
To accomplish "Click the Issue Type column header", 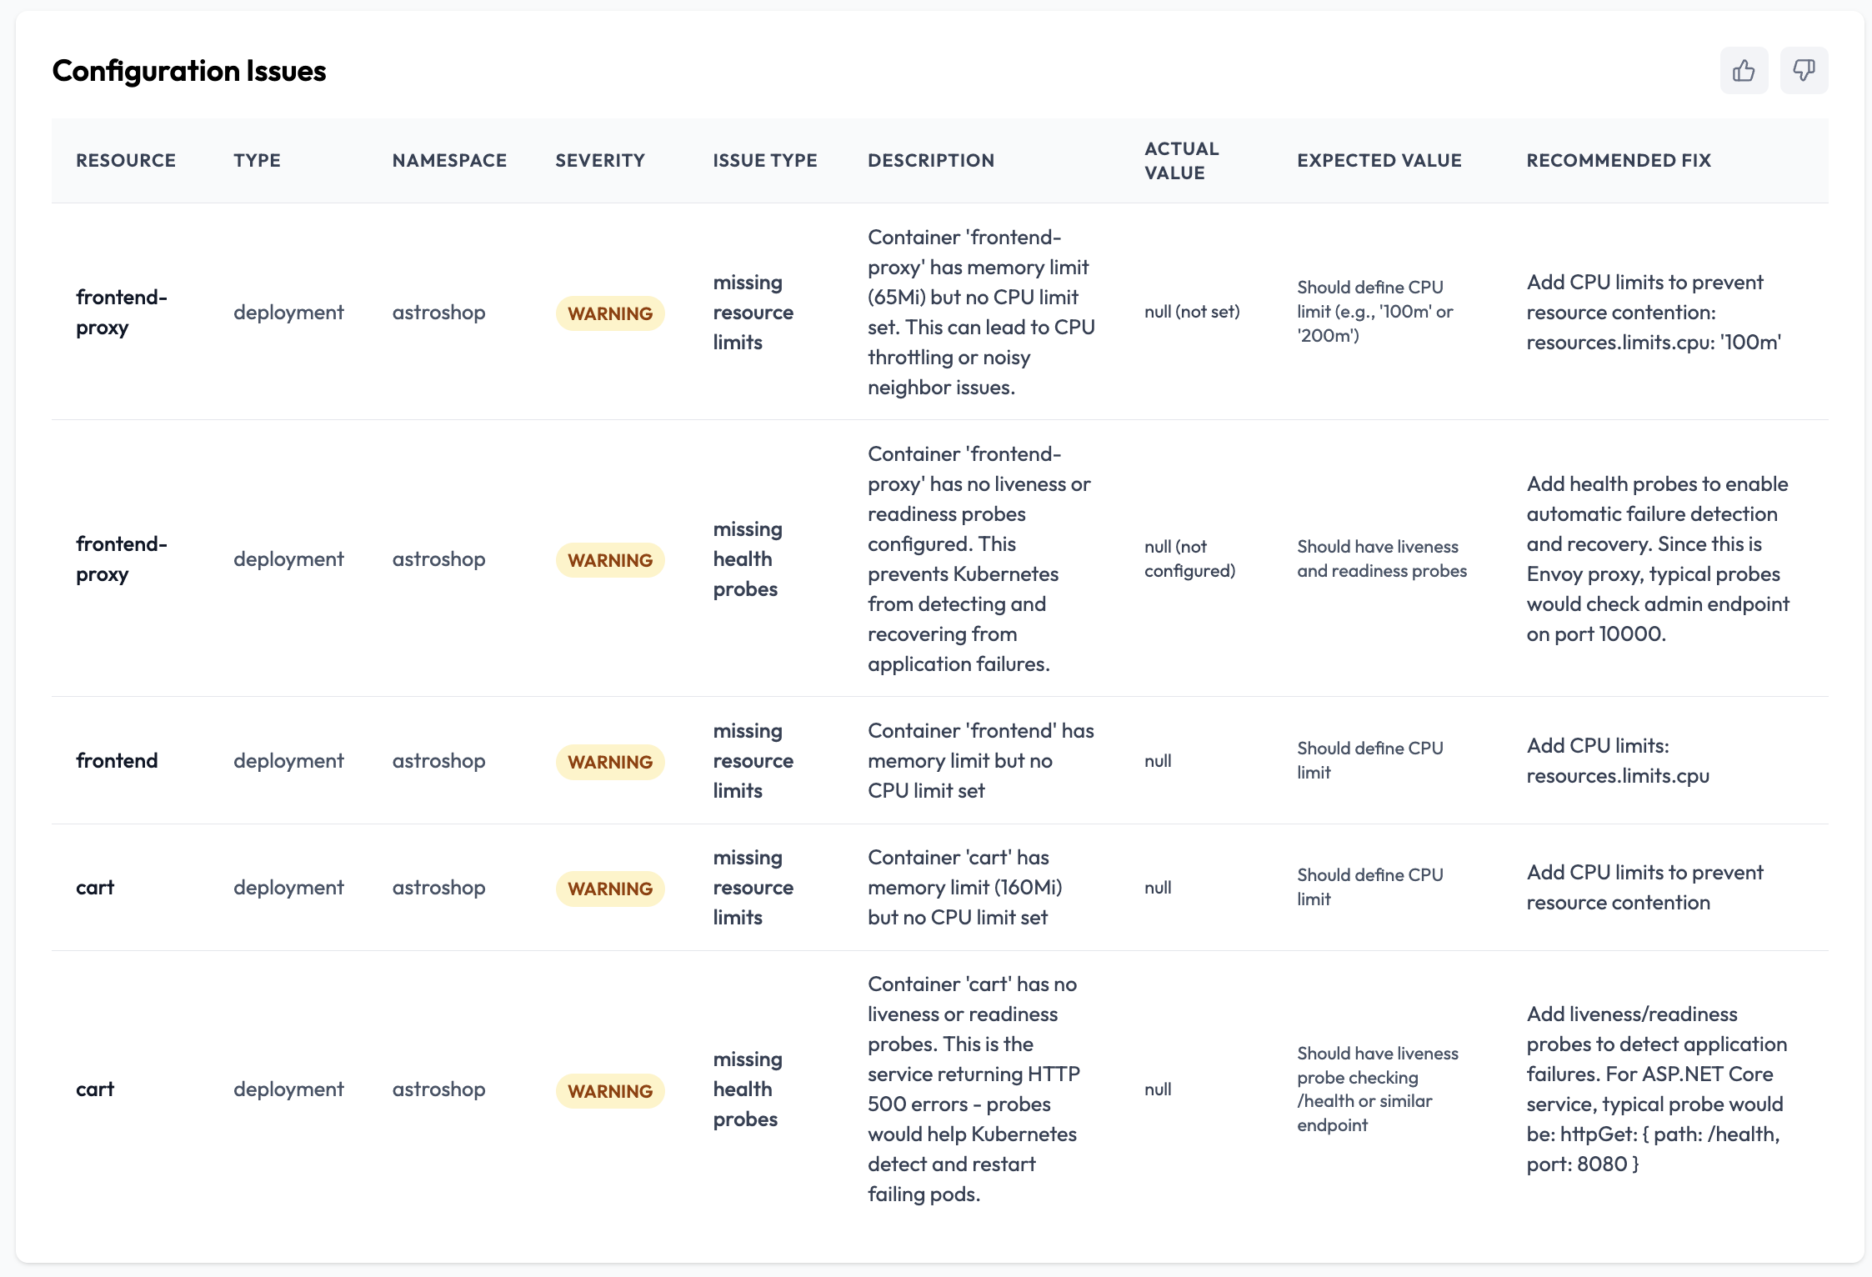I will [764, 160].
